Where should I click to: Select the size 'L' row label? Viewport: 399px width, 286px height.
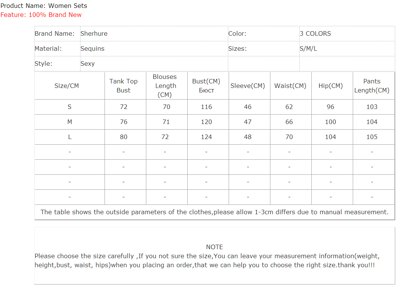[70, 137]
